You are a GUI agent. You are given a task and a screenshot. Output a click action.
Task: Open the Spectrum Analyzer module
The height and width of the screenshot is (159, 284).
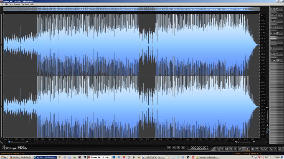[x=277, y=60]
